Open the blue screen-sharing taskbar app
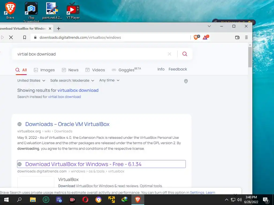This screenshot has height=205, width=274. coord(59,200)
